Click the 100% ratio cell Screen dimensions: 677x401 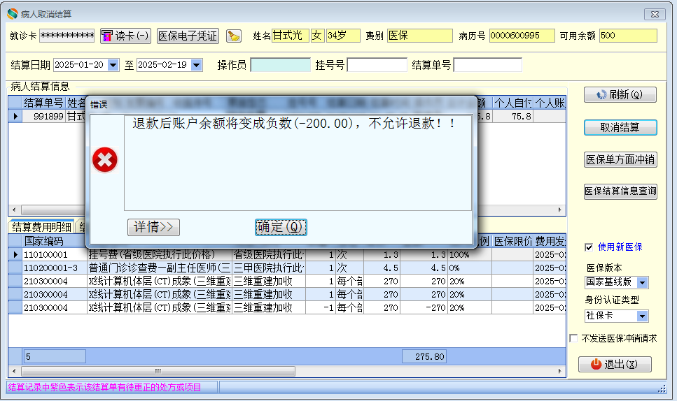pos(470,255)
